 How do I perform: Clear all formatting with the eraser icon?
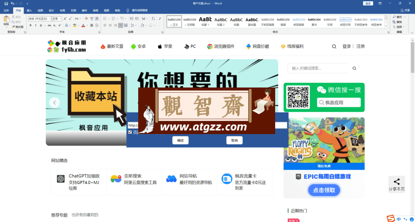pos(87,19)
